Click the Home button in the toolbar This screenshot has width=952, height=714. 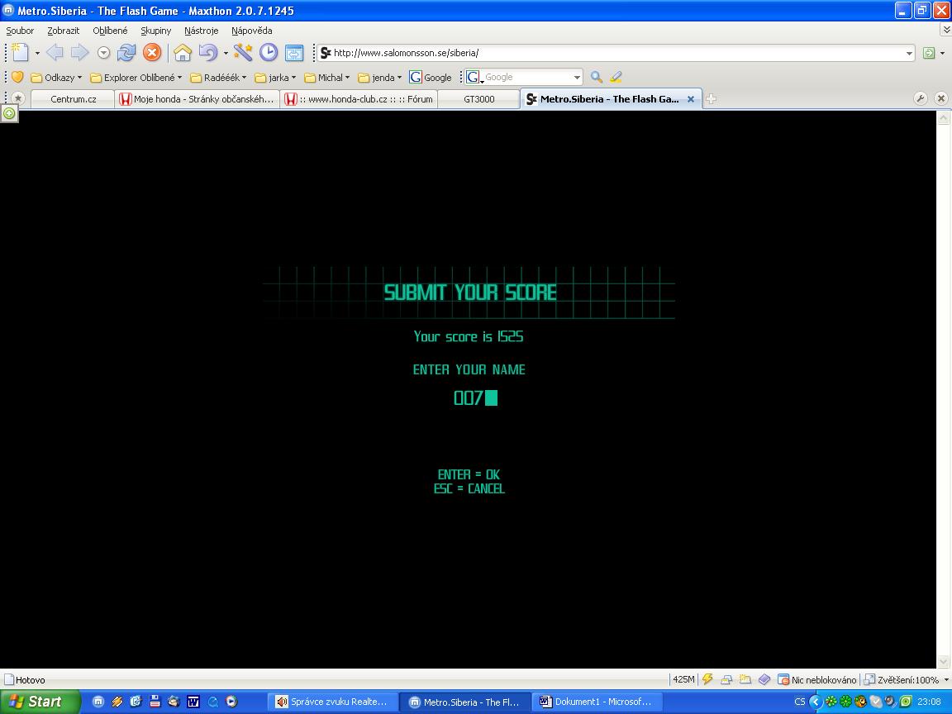[183, 53]
